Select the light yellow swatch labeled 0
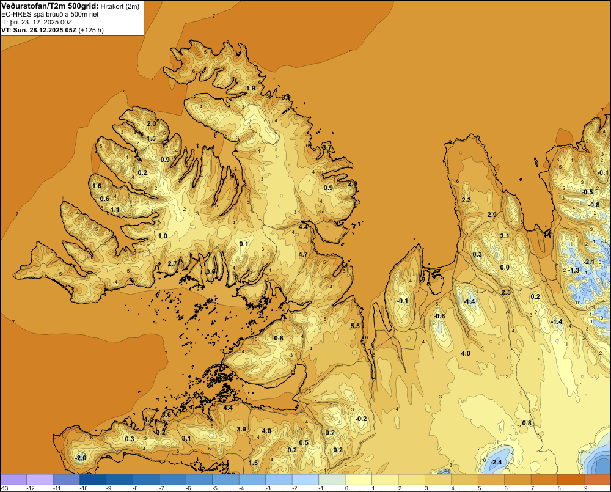Viewport: 611px width, 492px height. pyautogui.click(x=359, y=480)
